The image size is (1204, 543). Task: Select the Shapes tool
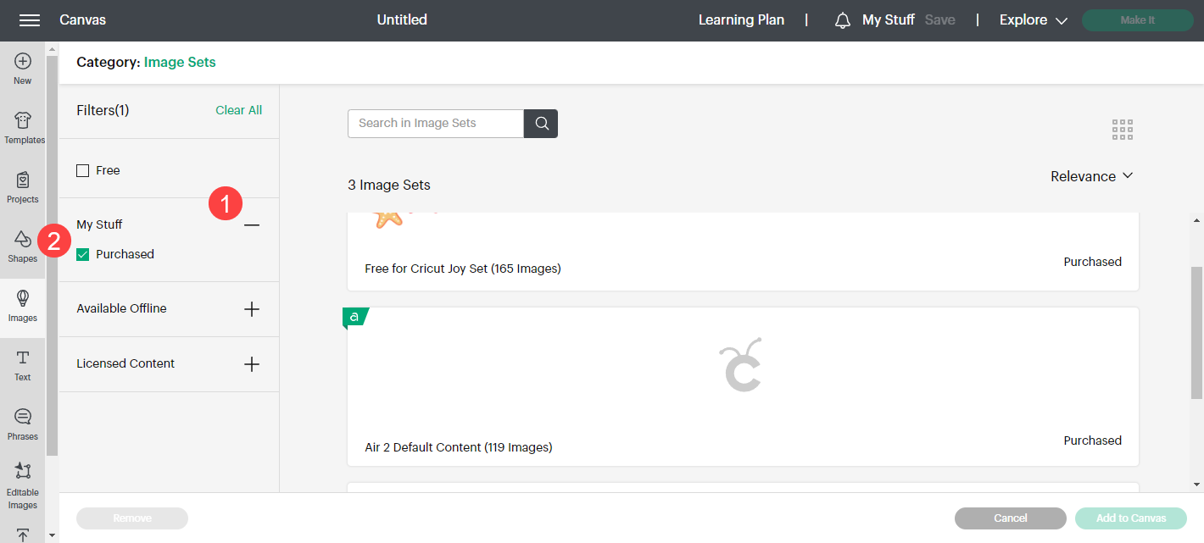point(23,246)
